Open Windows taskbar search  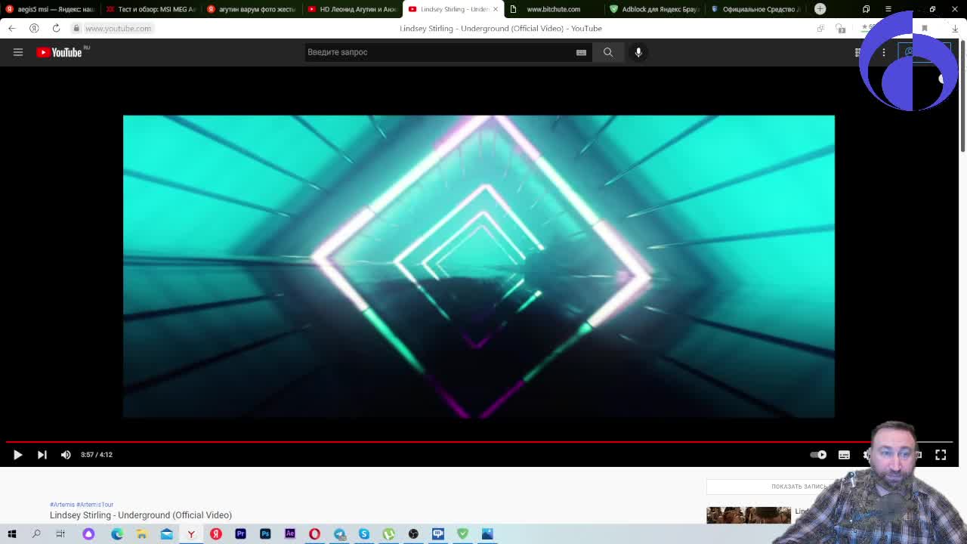pyautogui.click(x=36, y=534)
